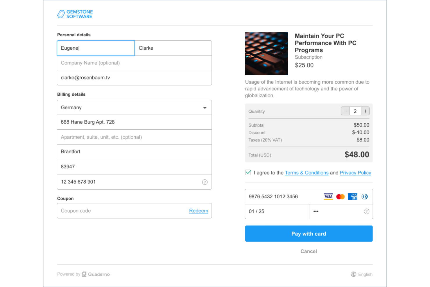Screen dimensions: 430x287
Task: Click the Apartment, suite, unit field
Action: (x=134, y=137)
